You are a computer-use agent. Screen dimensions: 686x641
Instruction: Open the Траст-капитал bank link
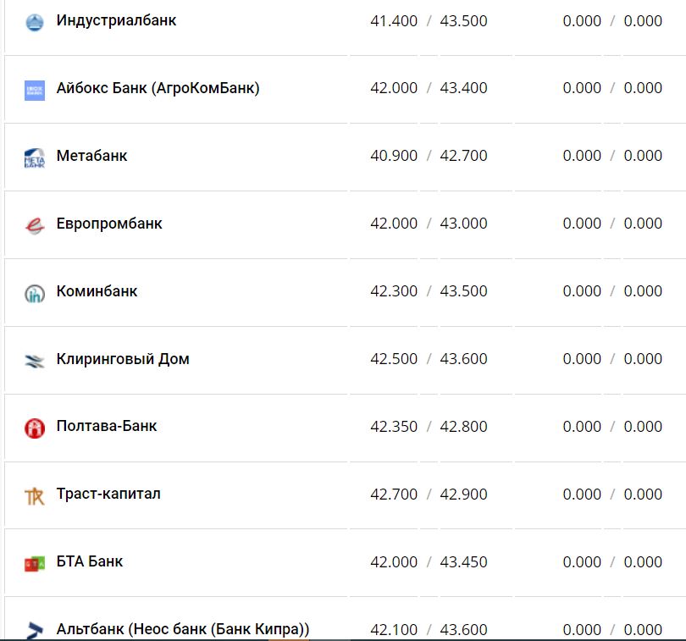click(108, 494)
